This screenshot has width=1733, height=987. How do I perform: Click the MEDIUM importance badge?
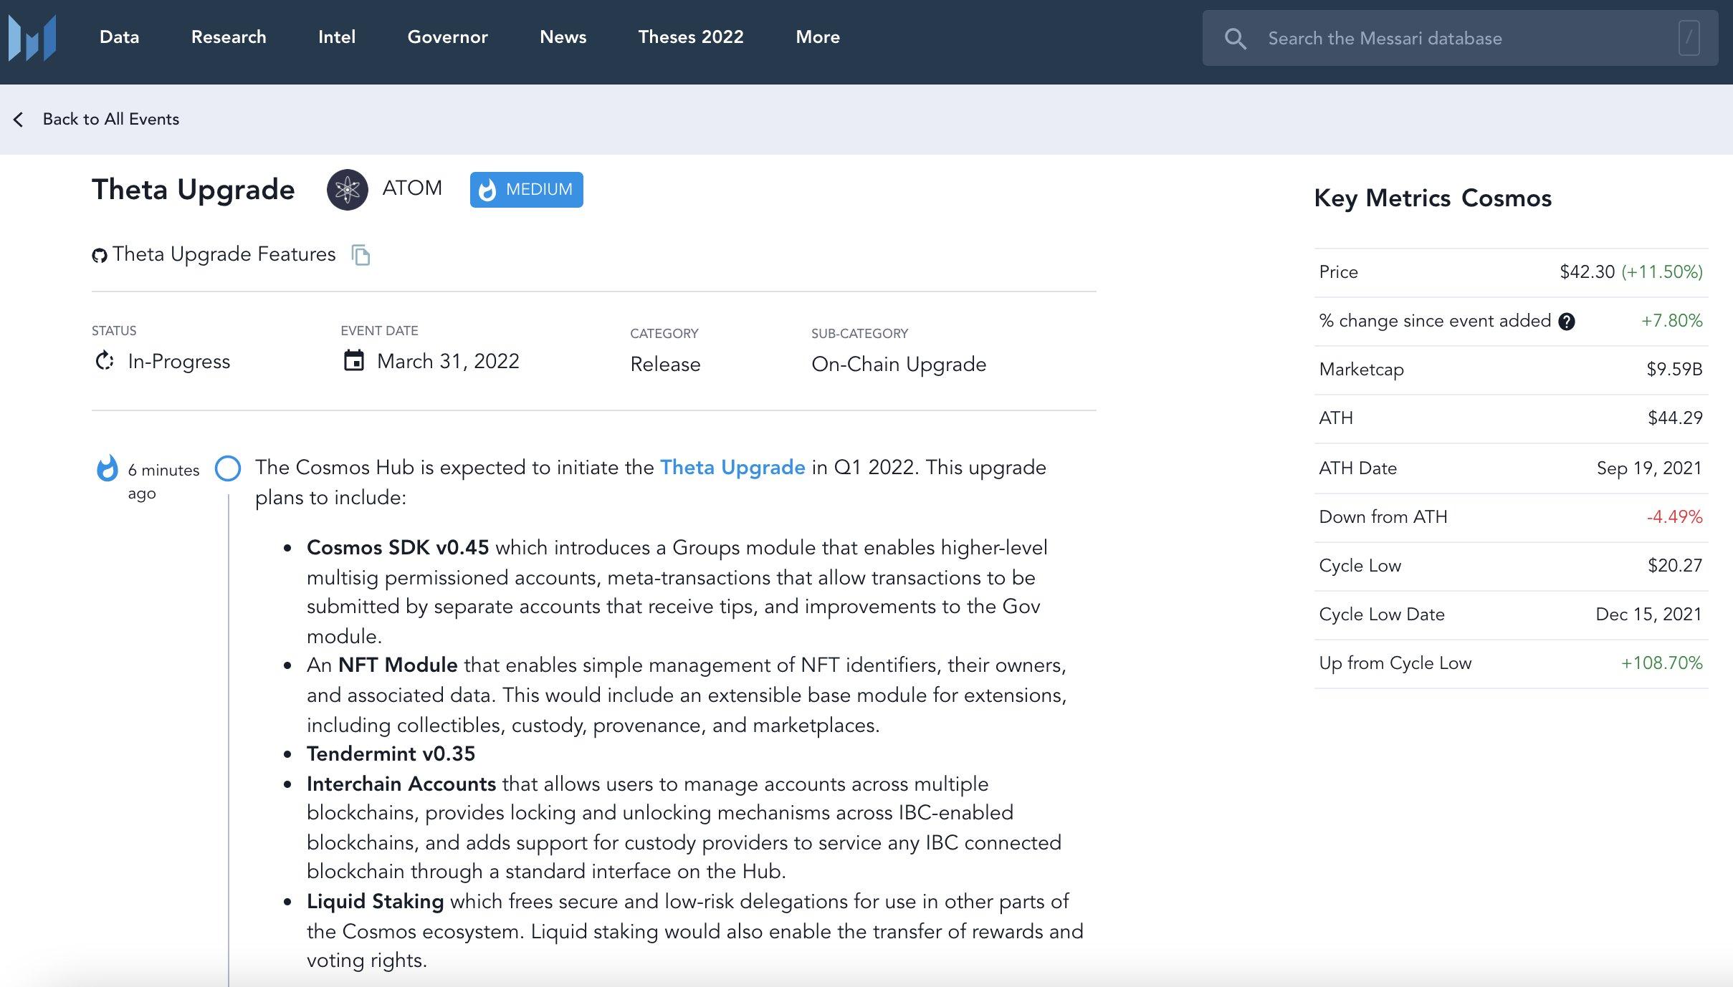coord(526,190)
